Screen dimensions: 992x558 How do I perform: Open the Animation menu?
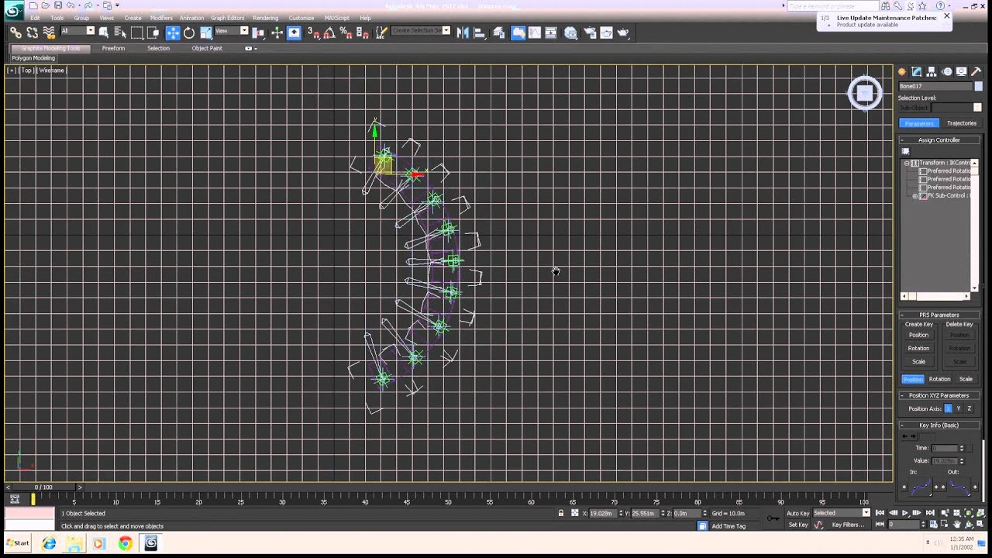191,18
